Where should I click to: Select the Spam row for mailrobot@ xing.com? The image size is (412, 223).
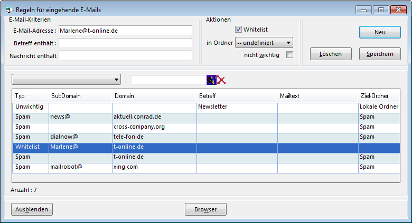click(158, 167)
